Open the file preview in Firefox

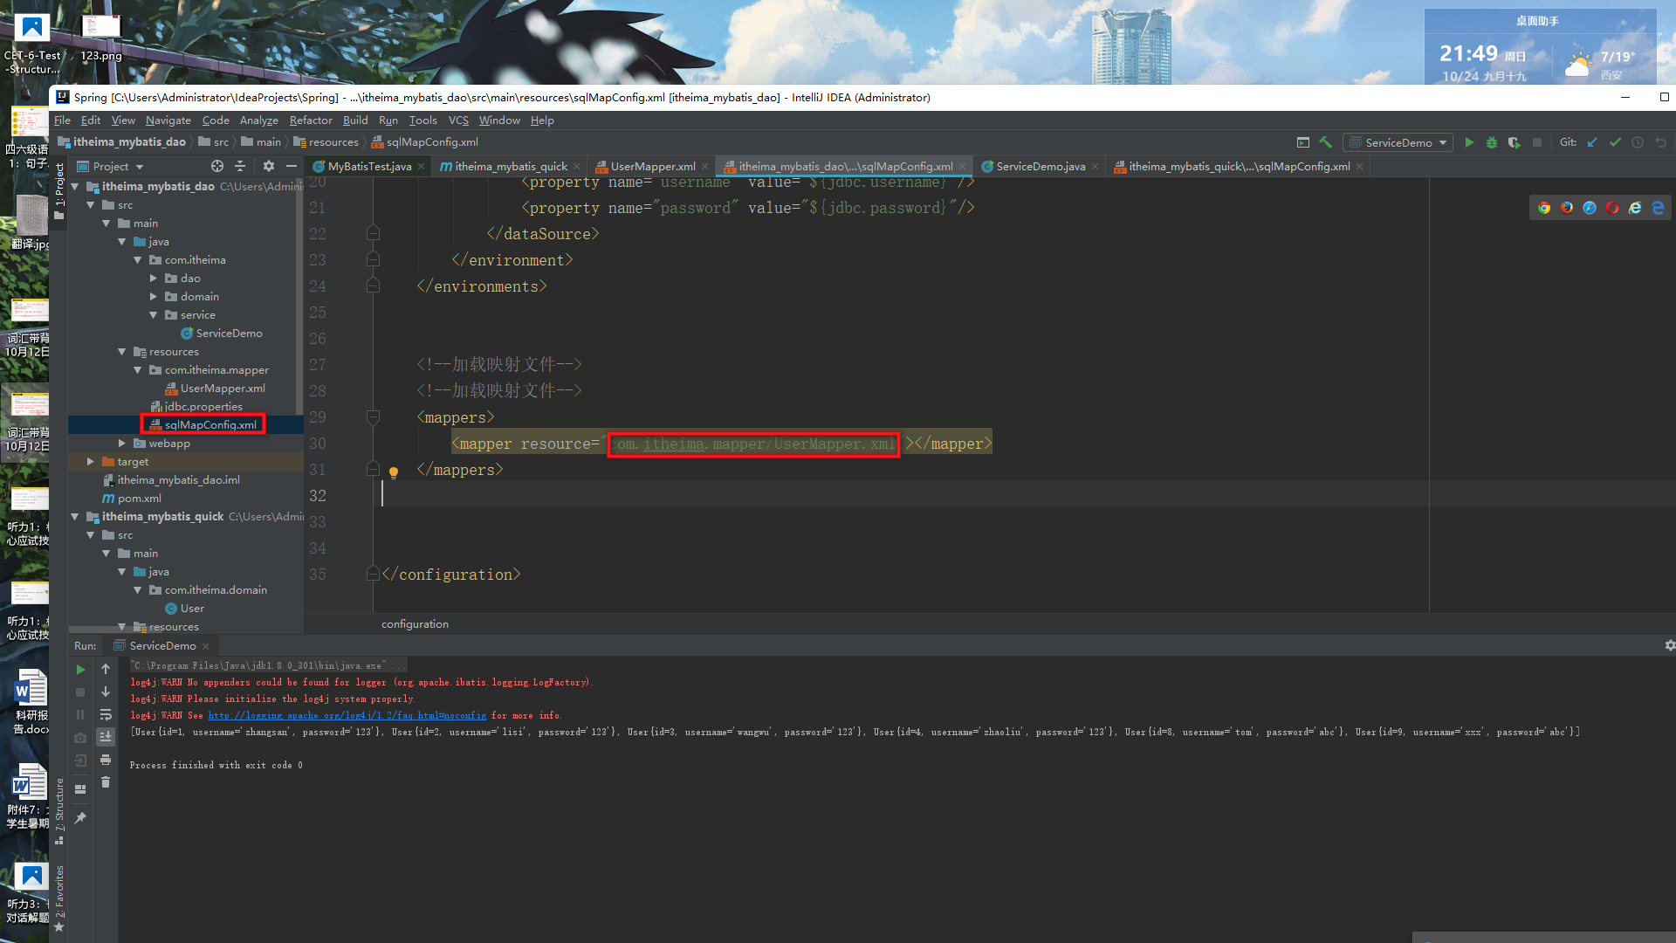1567,208
